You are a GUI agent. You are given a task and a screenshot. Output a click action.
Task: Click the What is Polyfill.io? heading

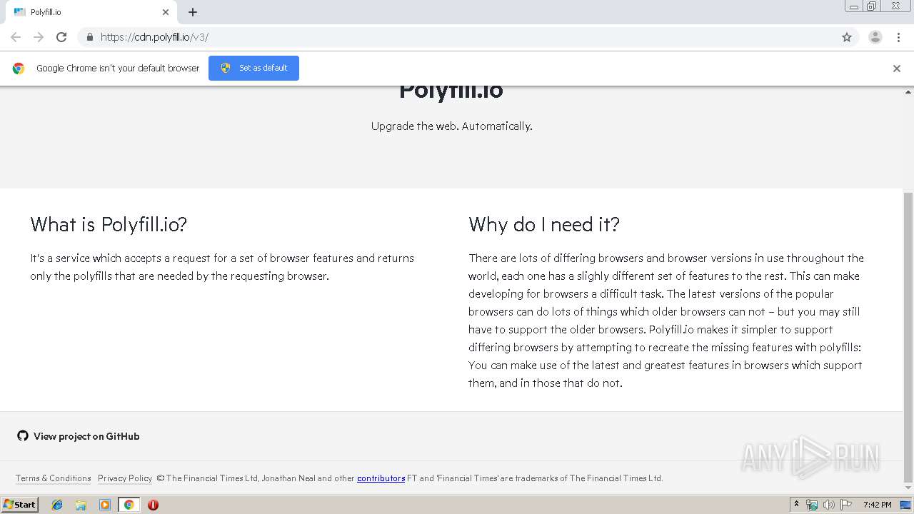click(x=109, y=224)
